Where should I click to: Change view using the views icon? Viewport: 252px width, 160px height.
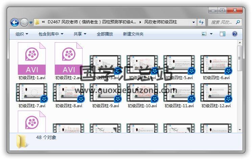tap(204, 34)
